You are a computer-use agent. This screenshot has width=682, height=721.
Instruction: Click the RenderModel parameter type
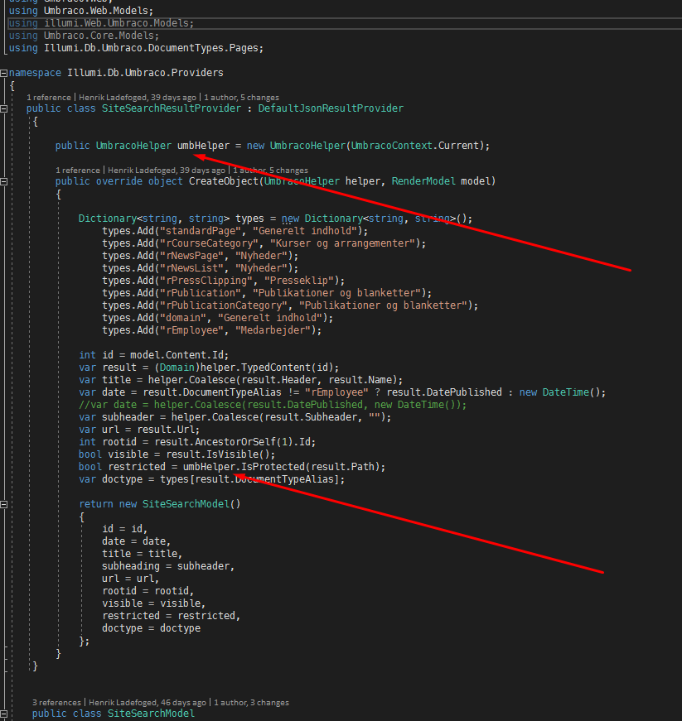pyautogui.click(x=423, y=181)
